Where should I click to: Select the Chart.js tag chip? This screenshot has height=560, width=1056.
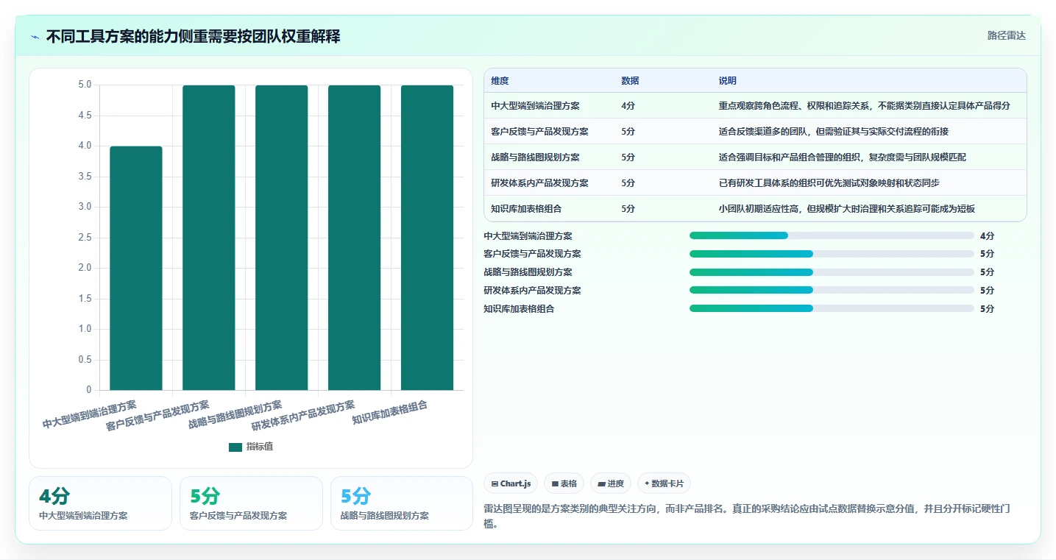pyautogui.click(x=511, y=483)
